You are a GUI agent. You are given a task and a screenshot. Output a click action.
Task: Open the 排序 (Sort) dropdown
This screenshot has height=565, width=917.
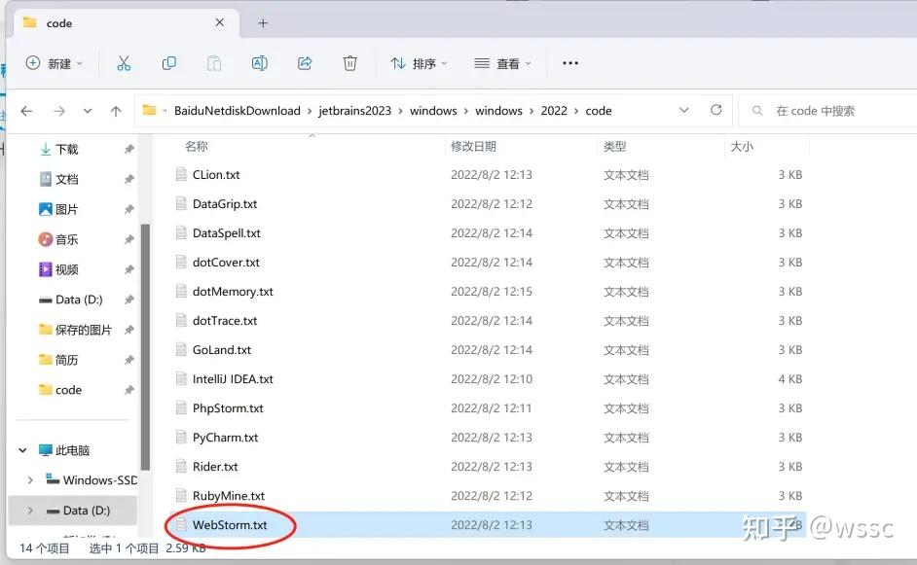tap(419, 63)
